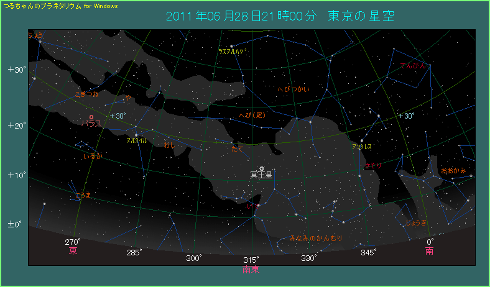The height and width of the screenshot is (287, 490).
Task: Select the てんびん (Libra) constellation label
Action: tap(412, 65)
